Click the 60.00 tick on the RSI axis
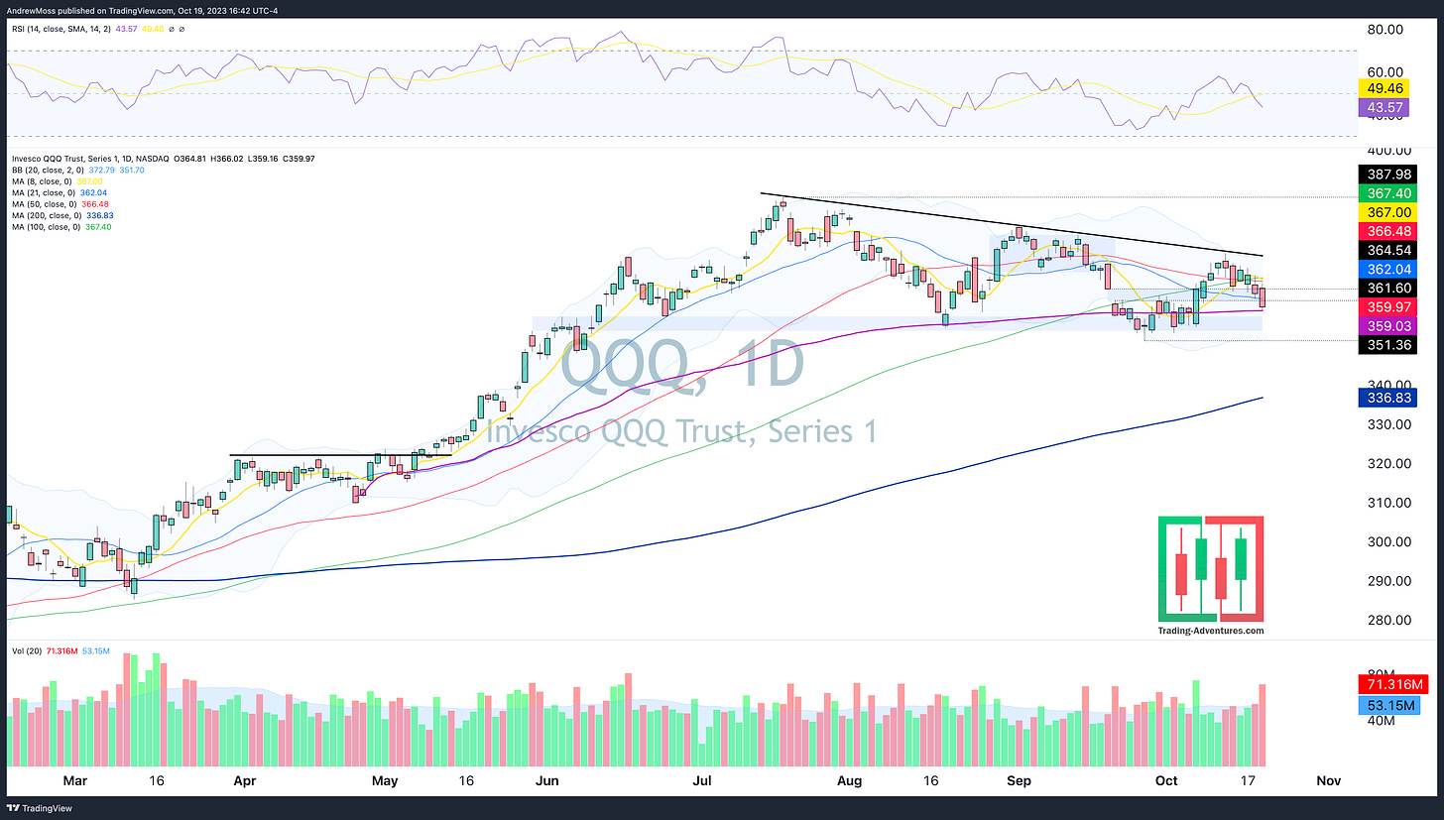Image resolution: width=1444 pixels, height=820 pixels. (1385, 72)
